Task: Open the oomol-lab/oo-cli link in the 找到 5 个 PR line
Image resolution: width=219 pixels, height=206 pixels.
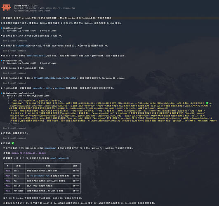Action: [36, 56]
